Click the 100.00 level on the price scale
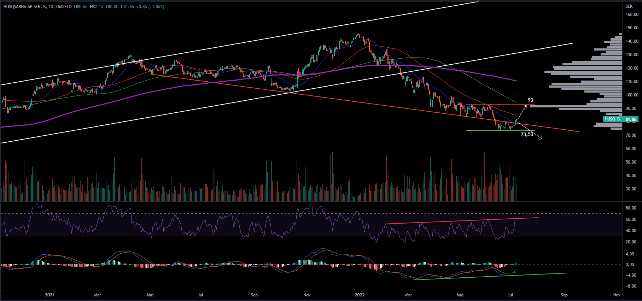The height and width of the screenshot is (301, 642). tap(632, 95)
